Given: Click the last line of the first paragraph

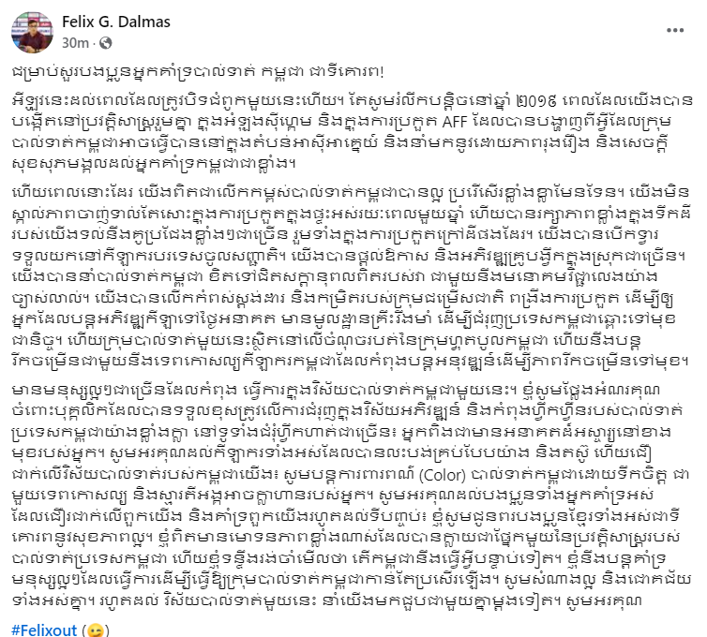Looking at the screenshot, I should (154, 164).
